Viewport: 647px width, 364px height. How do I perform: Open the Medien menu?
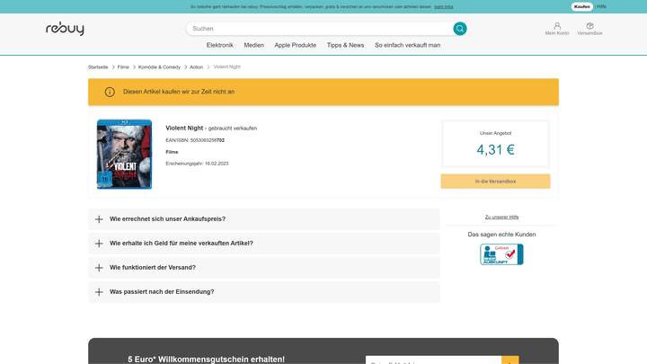[253, 45]
